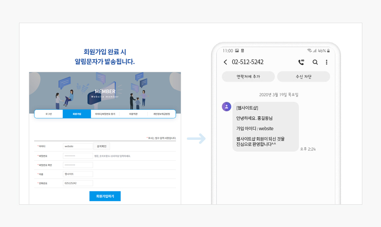Click the 회원가입하기 submit button
This screenshot has height=227, width=381.
(x=105, y=196)
